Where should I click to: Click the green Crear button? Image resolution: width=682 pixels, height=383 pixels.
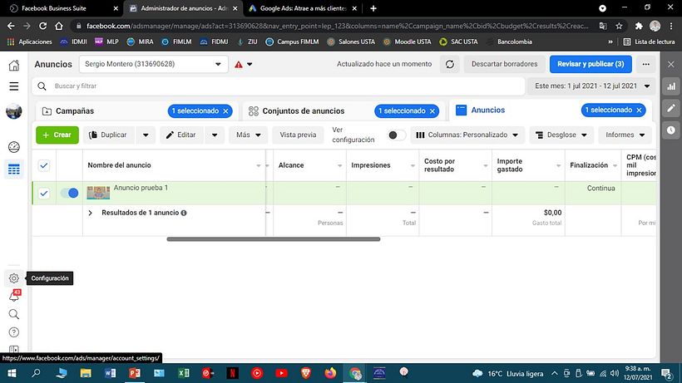point(57,135)
